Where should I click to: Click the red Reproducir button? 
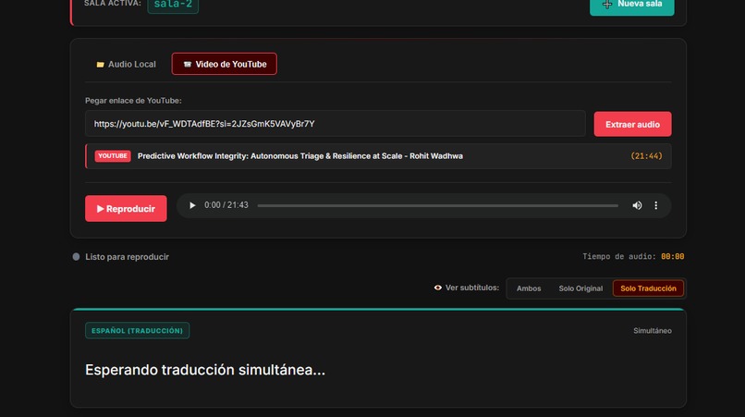[126, 208]
